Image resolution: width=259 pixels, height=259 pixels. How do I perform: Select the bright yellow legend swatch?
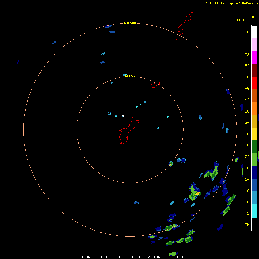coord(254,134)
